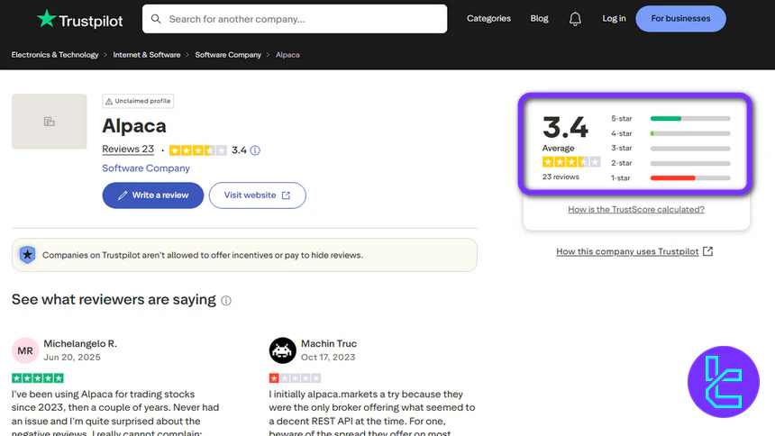
Task: Click Michelangelo R. avatar 'MR'
Action: 25,350
